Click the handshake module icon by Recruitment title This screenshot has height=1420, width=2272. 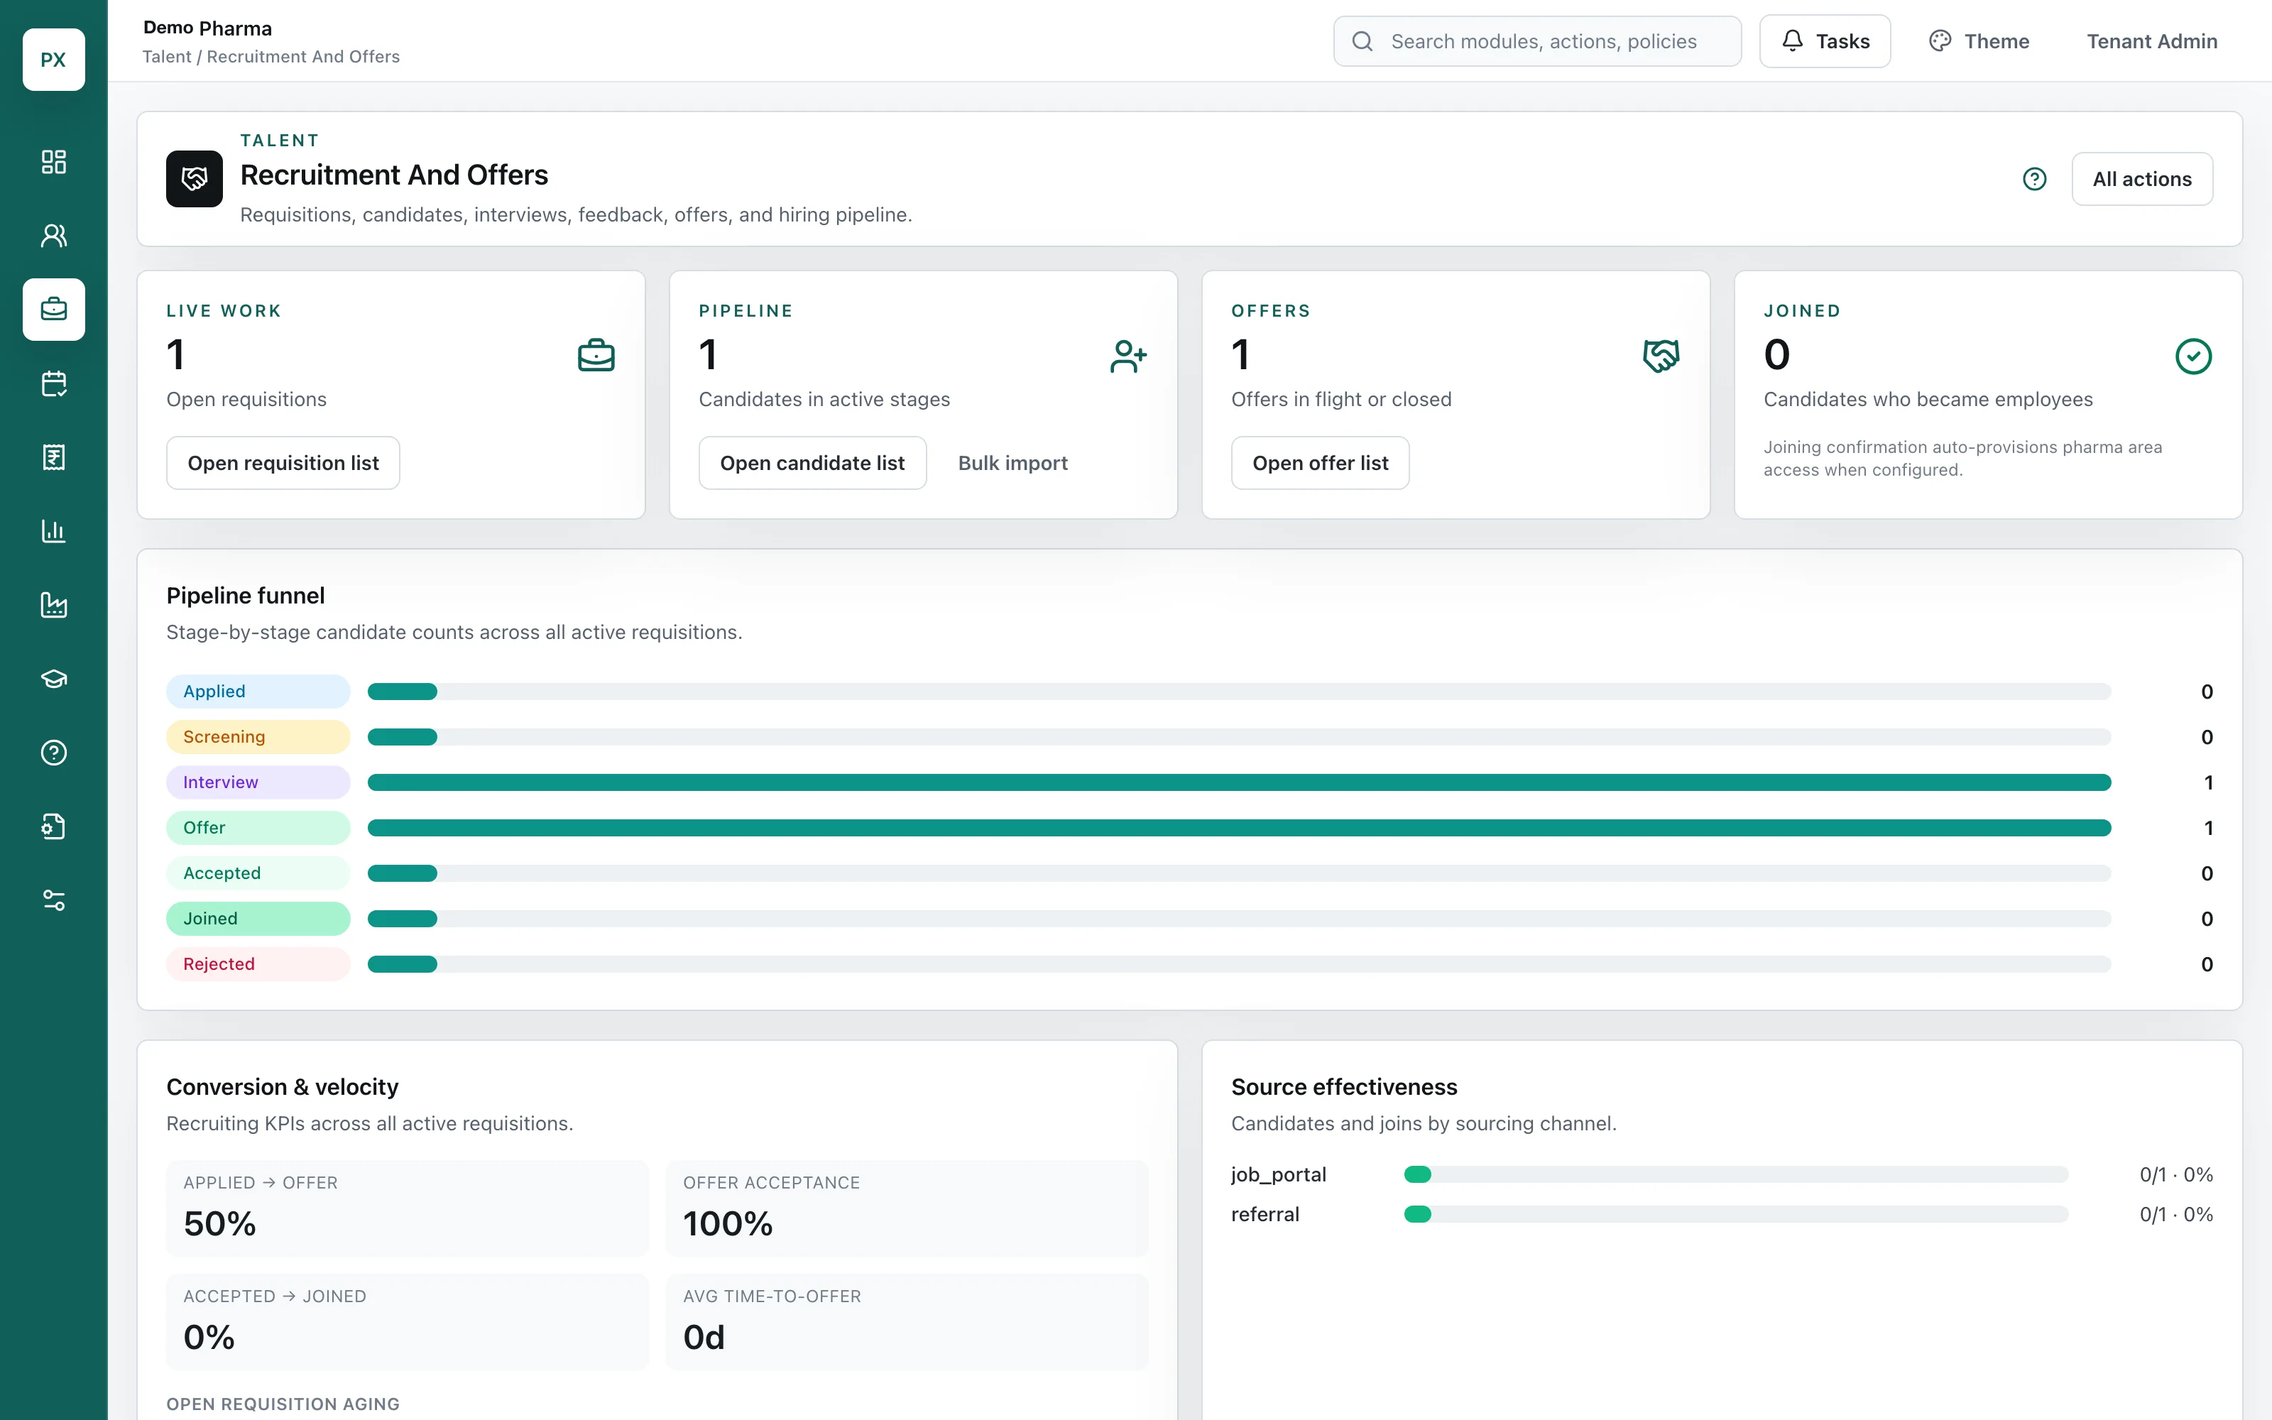(195, 178)
